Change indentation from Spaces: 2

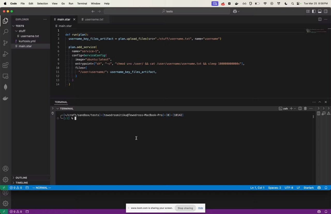click(275, 188)
